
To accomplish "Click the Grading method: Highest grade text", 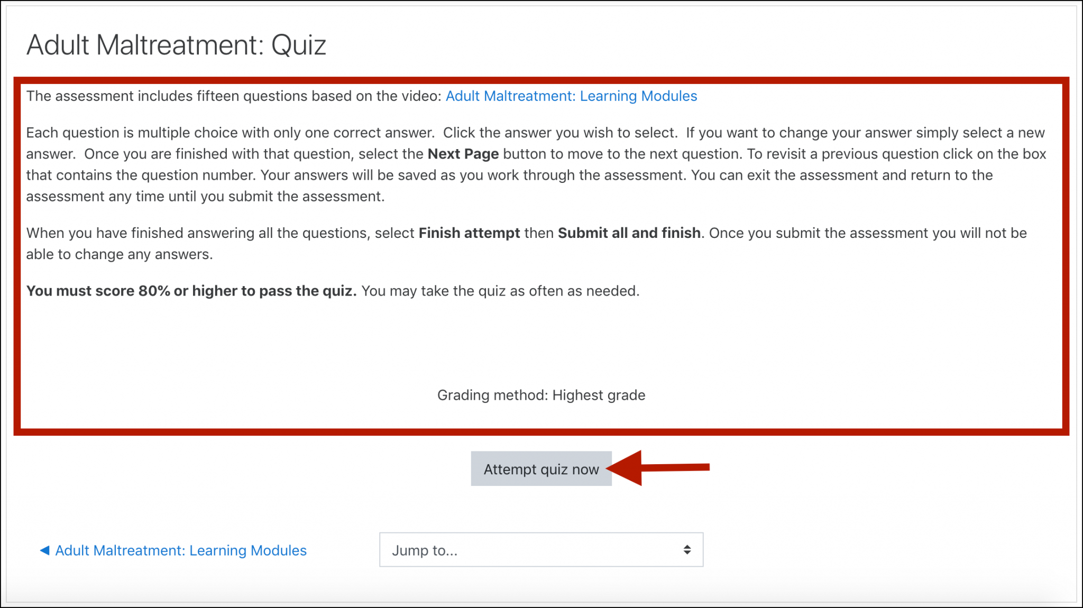I will click(x=540, y=394).
